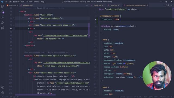Open the Source Control view
This screenshot has width=174, height=98.
click(3, 11)
